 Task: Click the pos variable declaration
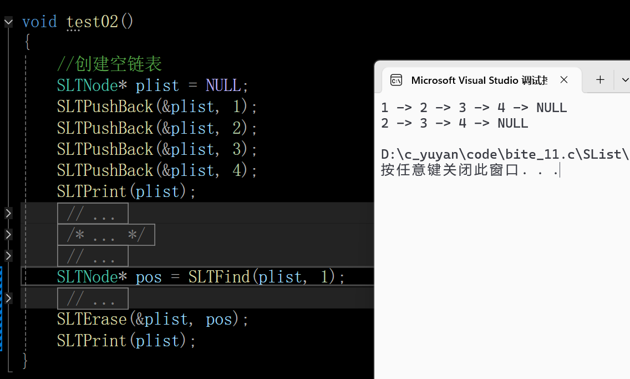point(149,277)
